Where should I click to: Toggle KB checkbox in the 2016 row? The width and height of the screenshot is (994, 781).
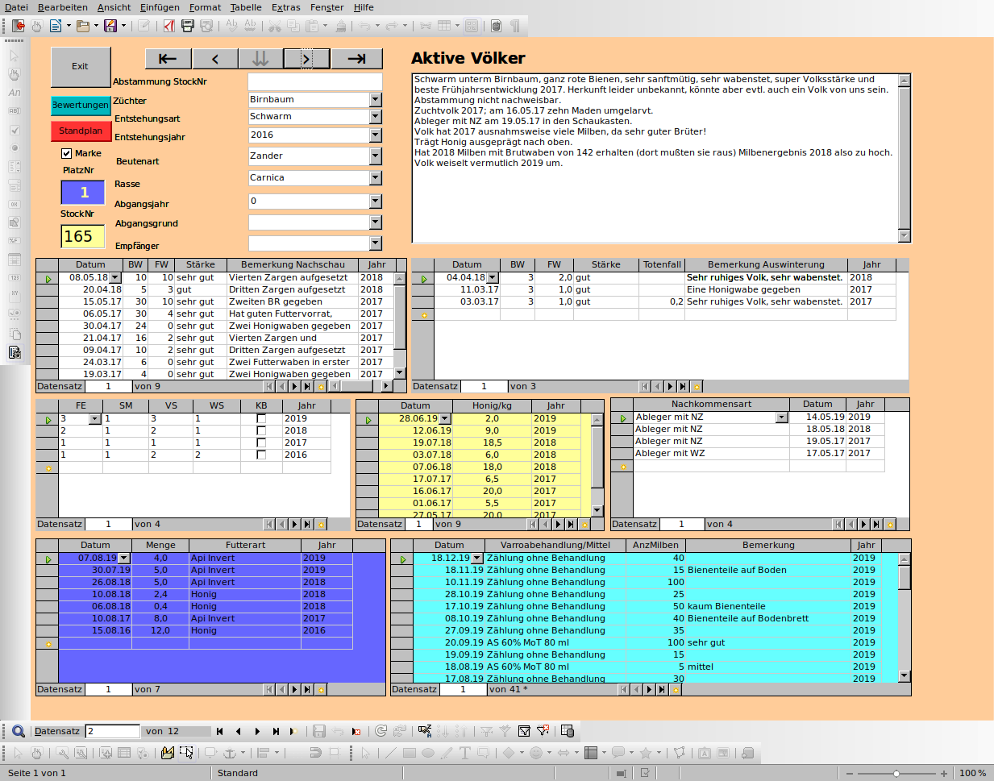point(261,455)
